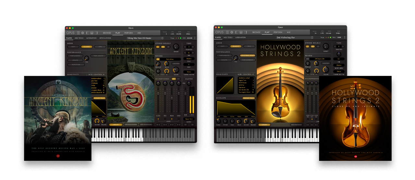Open Opus 1 & 2 output dropdown
The height and width of the screenshot is (180, 415).
pos(189,119)
